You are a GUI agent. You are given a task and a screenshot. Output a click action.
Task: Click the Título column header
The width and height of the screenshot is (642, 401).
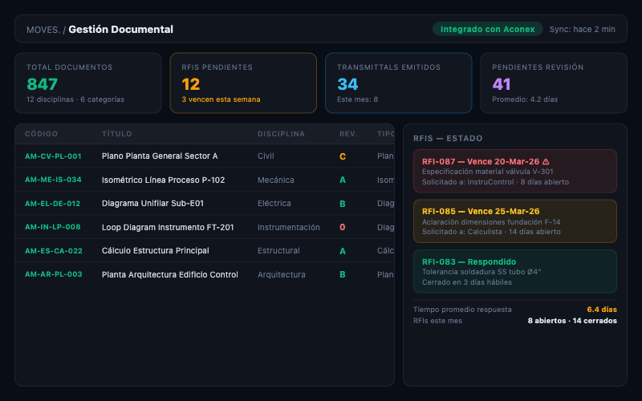[x=117, y=134]
